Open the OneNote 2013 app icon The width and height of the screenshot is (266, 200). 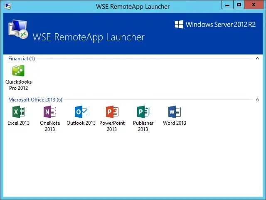50,112
